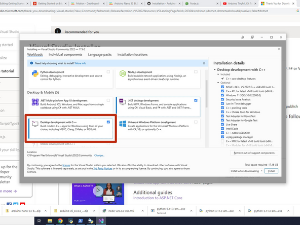Open File Explorer from the taskbar
The width and height of the screenshot is (300, 225).
tap(50, 221)
